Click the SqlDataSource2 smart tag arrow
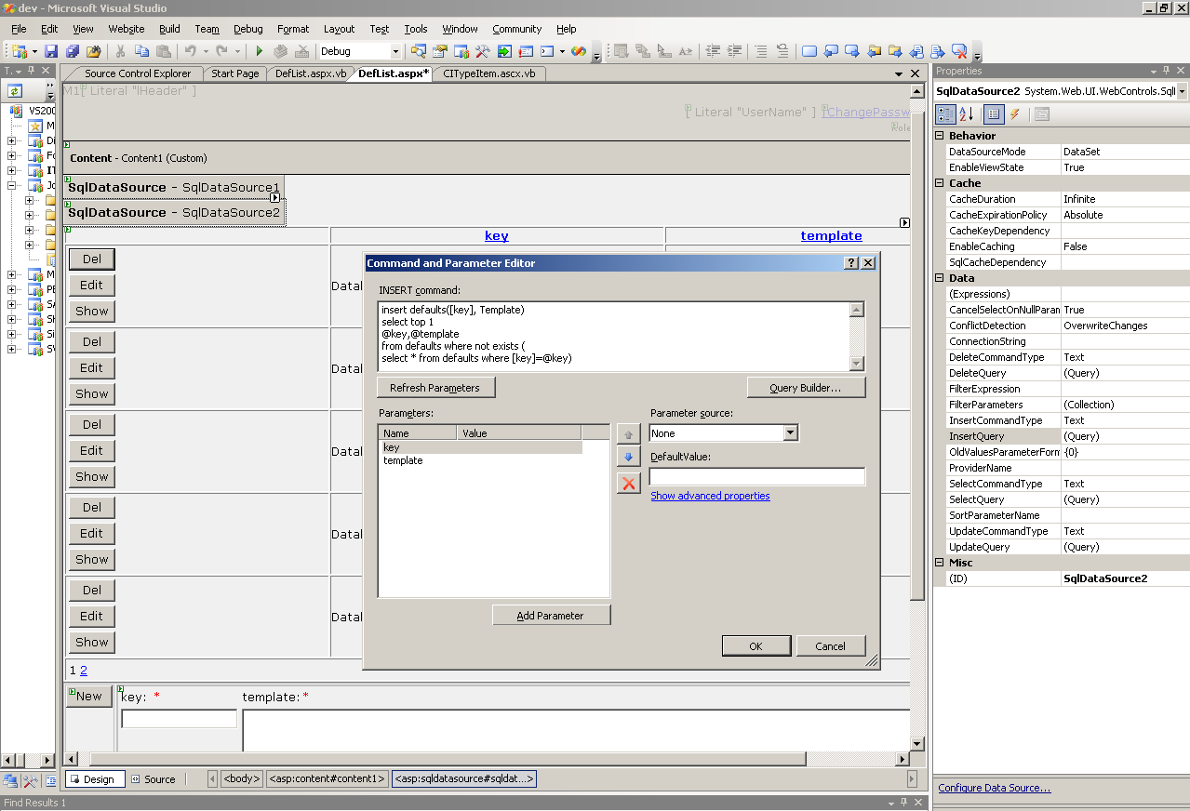Screen dimensions: 1190x811 click(x=276, y=197)
